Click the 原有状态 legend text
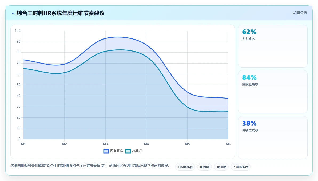The image size is (318, 181). 116,151
